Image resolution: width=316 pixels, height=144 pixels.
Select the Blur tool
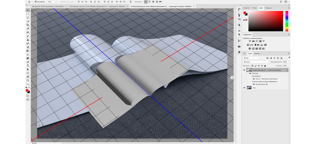28,55
